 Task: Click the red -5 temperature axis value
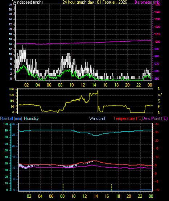[x=157, y=182]
